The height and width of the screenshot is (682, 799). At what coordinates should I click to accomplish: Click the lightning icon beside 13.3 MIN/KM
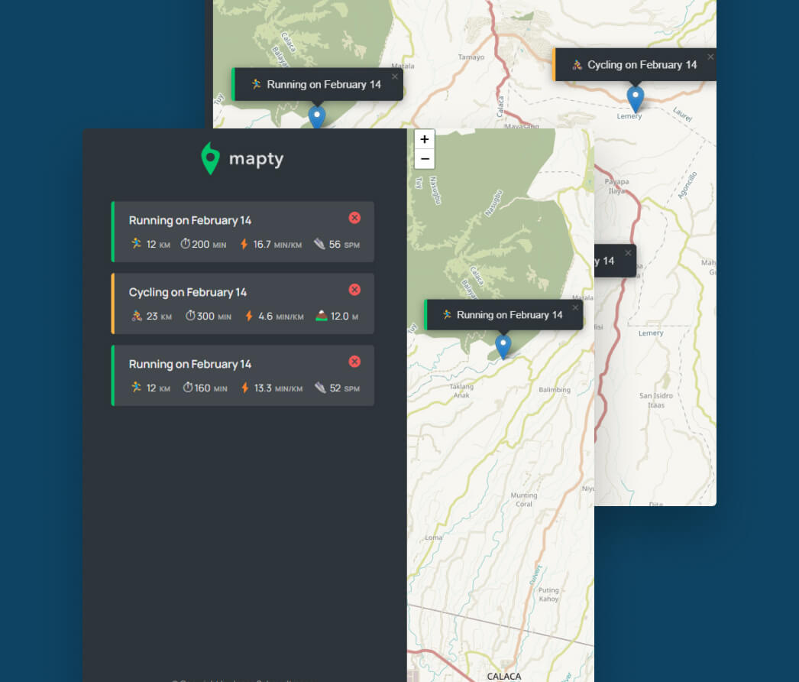coord(245,388)
